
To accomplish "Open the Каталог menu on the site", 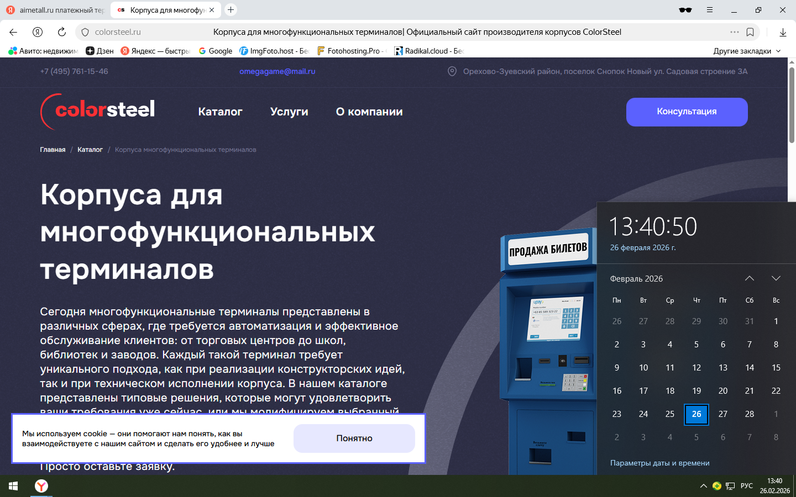I will coord(220,112).
